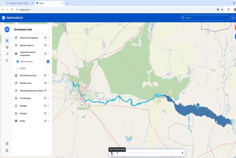This screenshot has width=236, height=158.
Task: Pause the timeline playback
Action: pyautogui.click(x=112, y=153)
